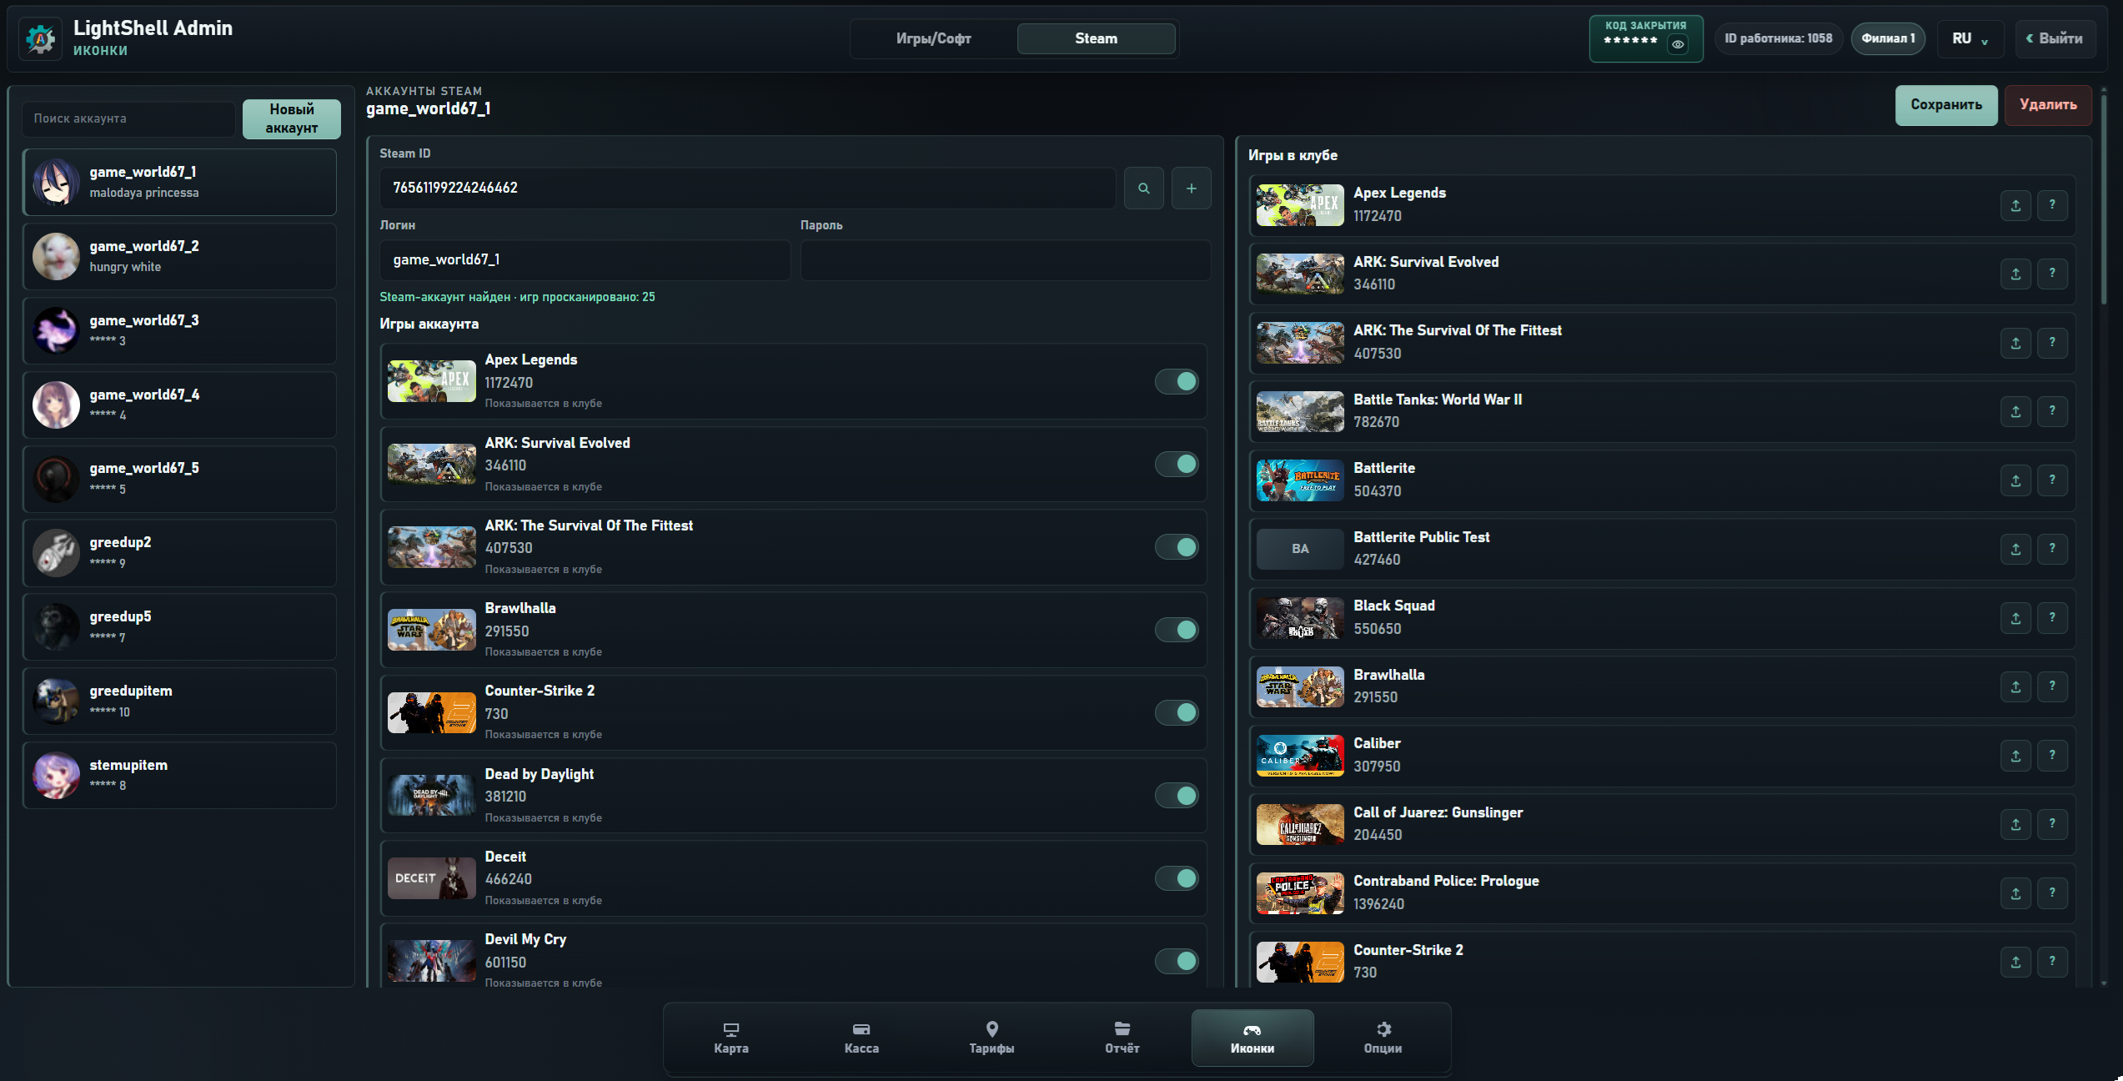Select account greedup2
This screenshot has width=2123, height=1081.
click(x=179, y=552)
